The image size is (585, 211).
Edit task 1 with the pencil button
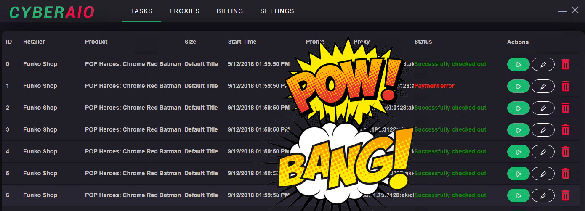(x=543, y=86)
